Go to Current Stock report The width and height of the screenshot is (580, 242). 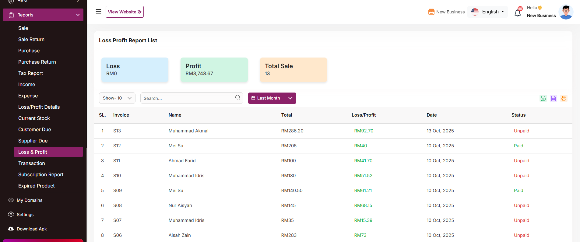click(34, 118)
